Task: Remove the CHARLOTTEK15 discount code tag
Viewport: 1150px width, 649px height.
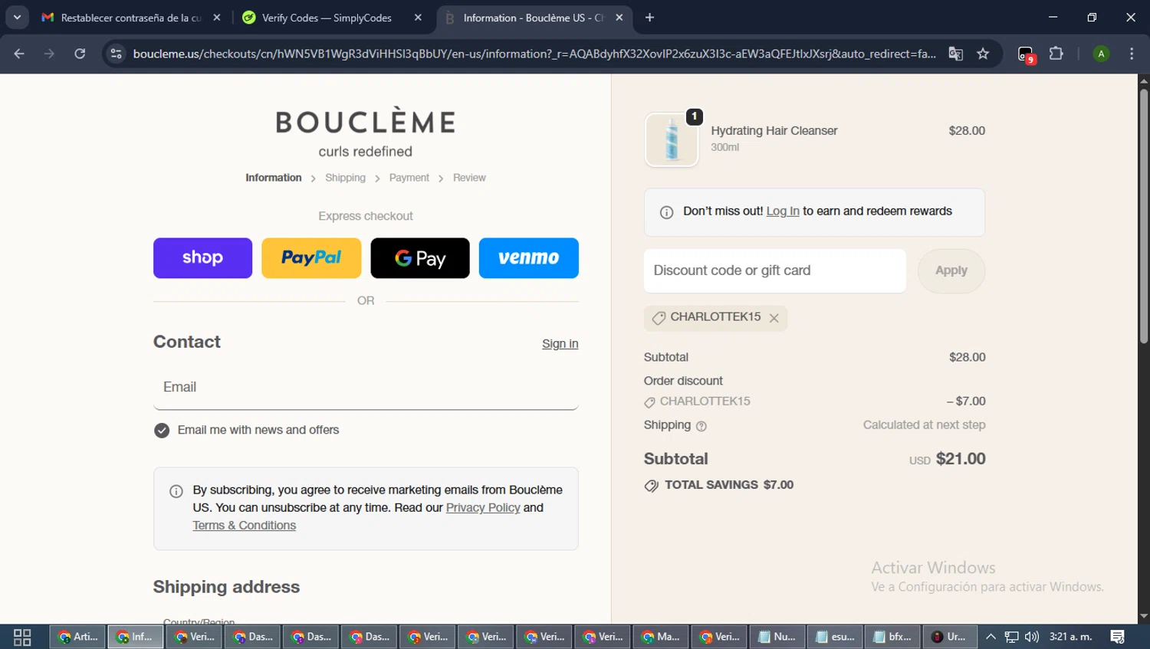Action: point(774,318)
